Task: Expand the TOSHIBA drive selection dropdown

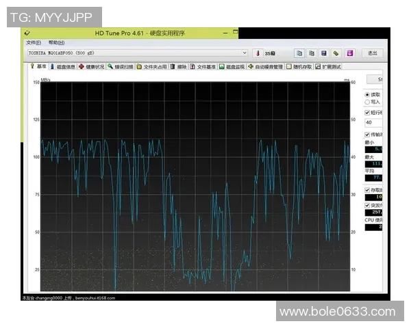Action: pyautogui.click(x=245, y=53)
